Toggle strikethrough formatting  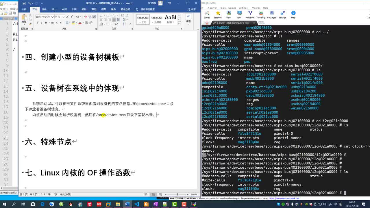(53, 23)
